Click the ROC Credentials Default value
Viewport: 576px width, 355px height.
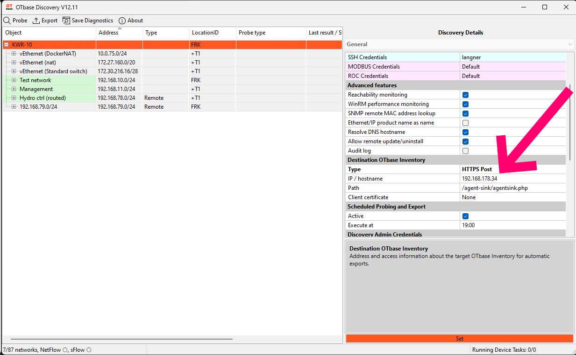pyautogui.click(x=471, y=76)
